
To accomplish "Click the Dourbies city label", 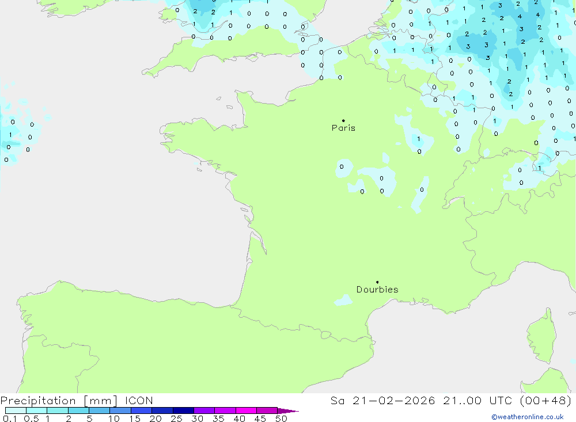I will tap(377, 290).
